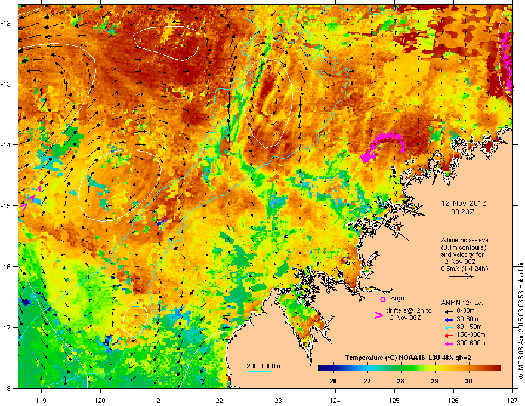Screen dimensions: 525x406
Task: Click the latitude axis label '-13'
Action: 7,84
